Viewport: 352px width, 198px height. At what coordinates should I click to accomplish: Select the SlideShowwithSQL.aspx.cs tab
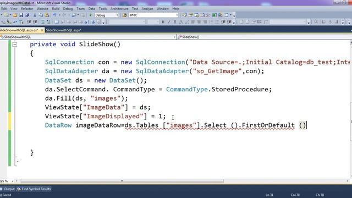click(19, 30)
